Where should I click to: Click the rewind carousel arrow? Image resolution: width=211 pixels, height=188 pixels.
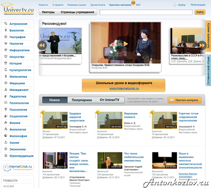pyautogui.click(x=42, y=45)
